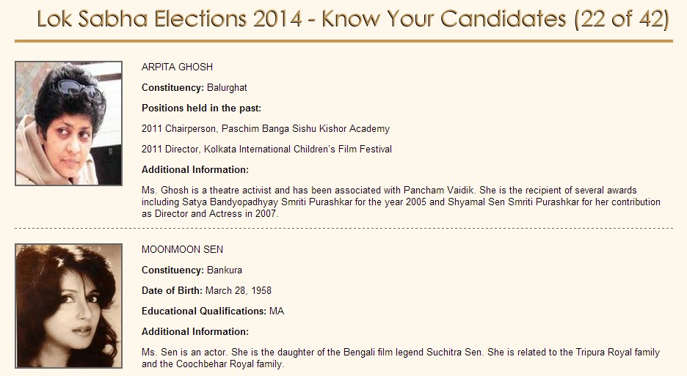
Task: Click the Kolkata International Children's Film Festival entry
Action: (x=266, y=150)
